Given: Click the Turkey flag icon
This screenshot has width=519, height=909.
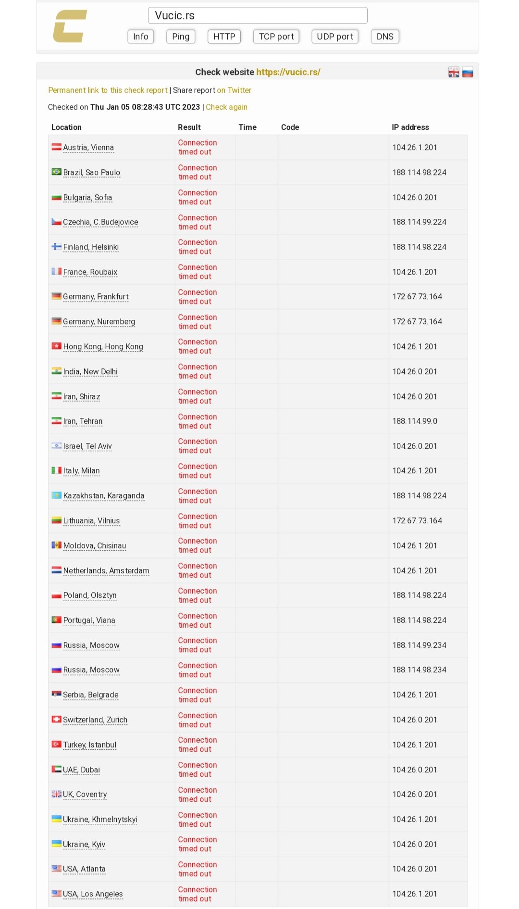Looking at the screenshot, I should pos(57,744).
